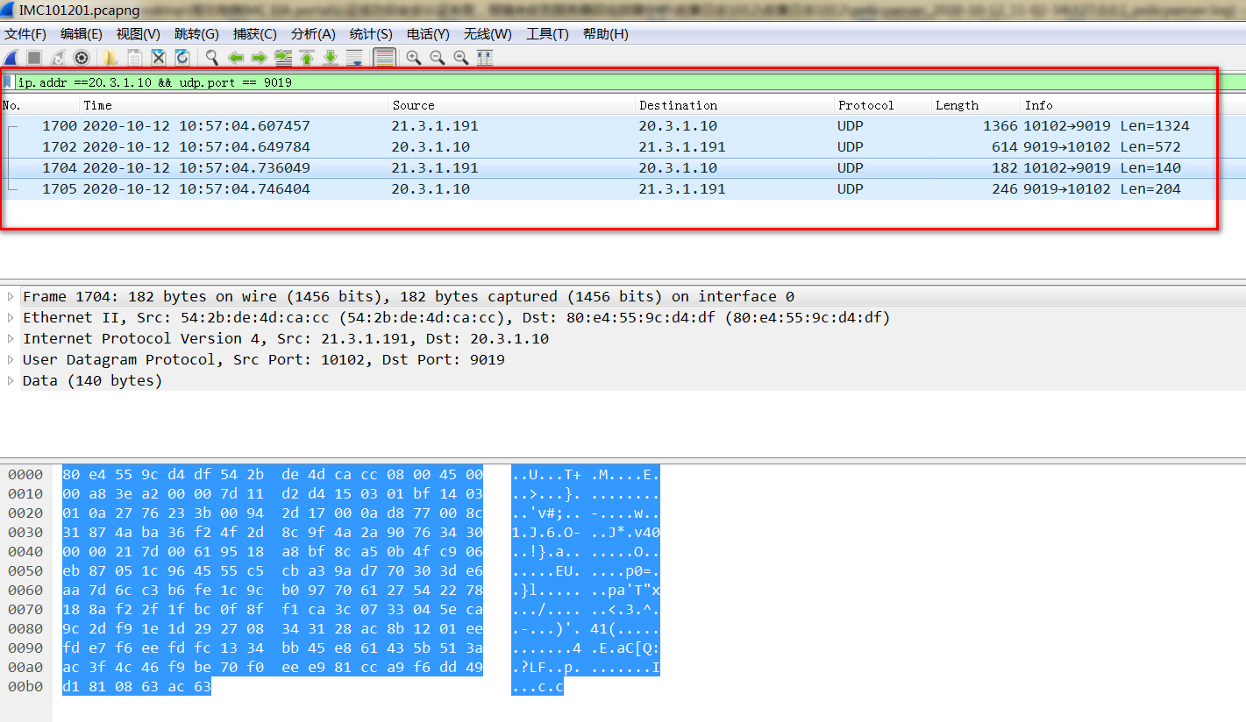Click the Wireshark title bar icon

(x=9, y=10)
